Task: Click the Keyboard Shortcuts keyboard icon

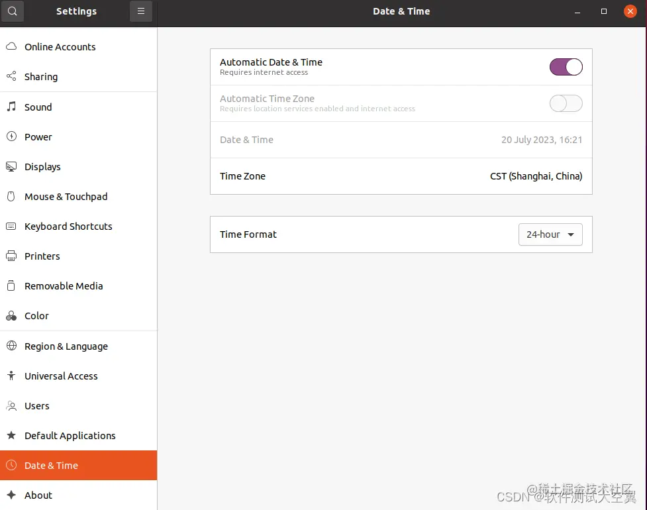Action: (11, 226)
